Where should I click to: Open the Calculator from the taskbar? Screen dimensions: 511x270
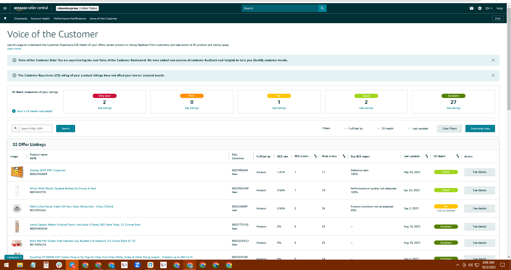pyautogui.click(x=46, y=265)
